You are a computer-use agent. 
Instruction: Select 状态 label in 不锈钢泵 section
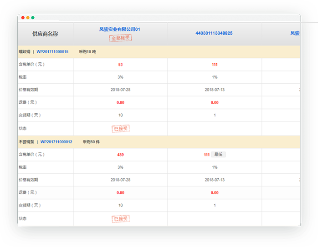click(x=22, y=219)
